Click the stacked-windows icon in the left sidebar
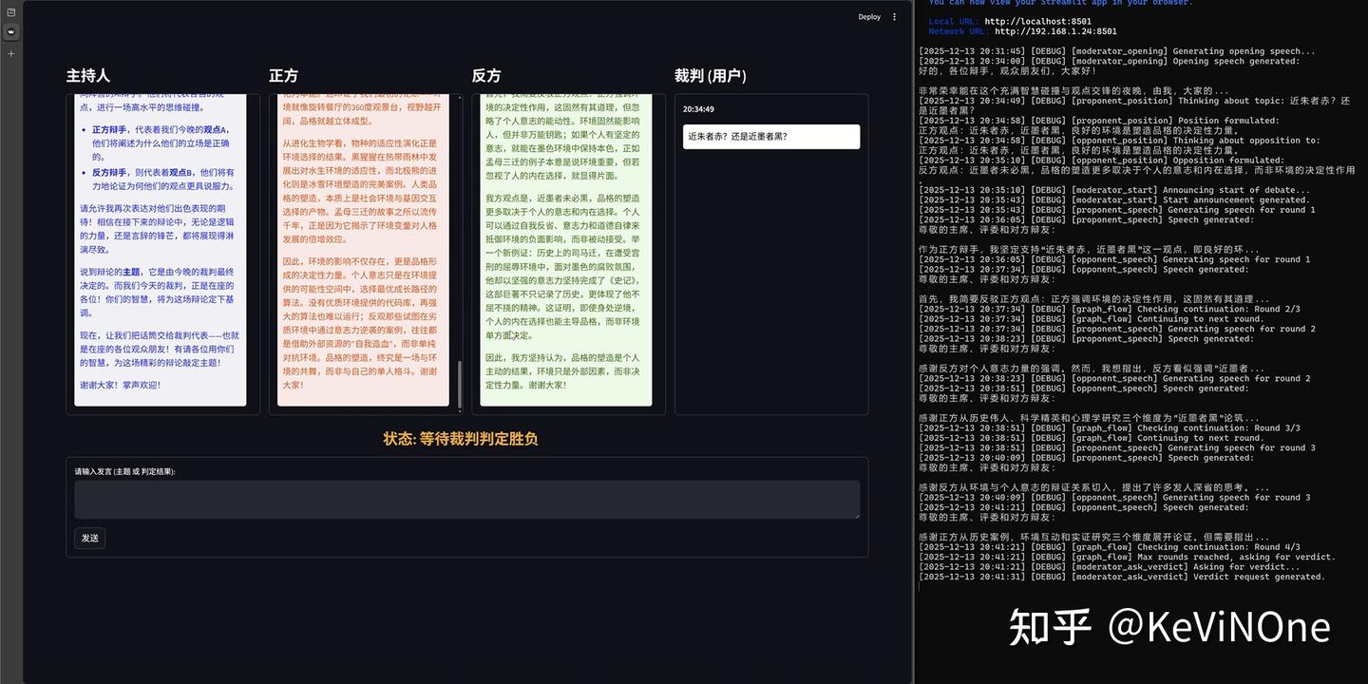Viewport: 1368px width, 684px height. click(10, 12)
